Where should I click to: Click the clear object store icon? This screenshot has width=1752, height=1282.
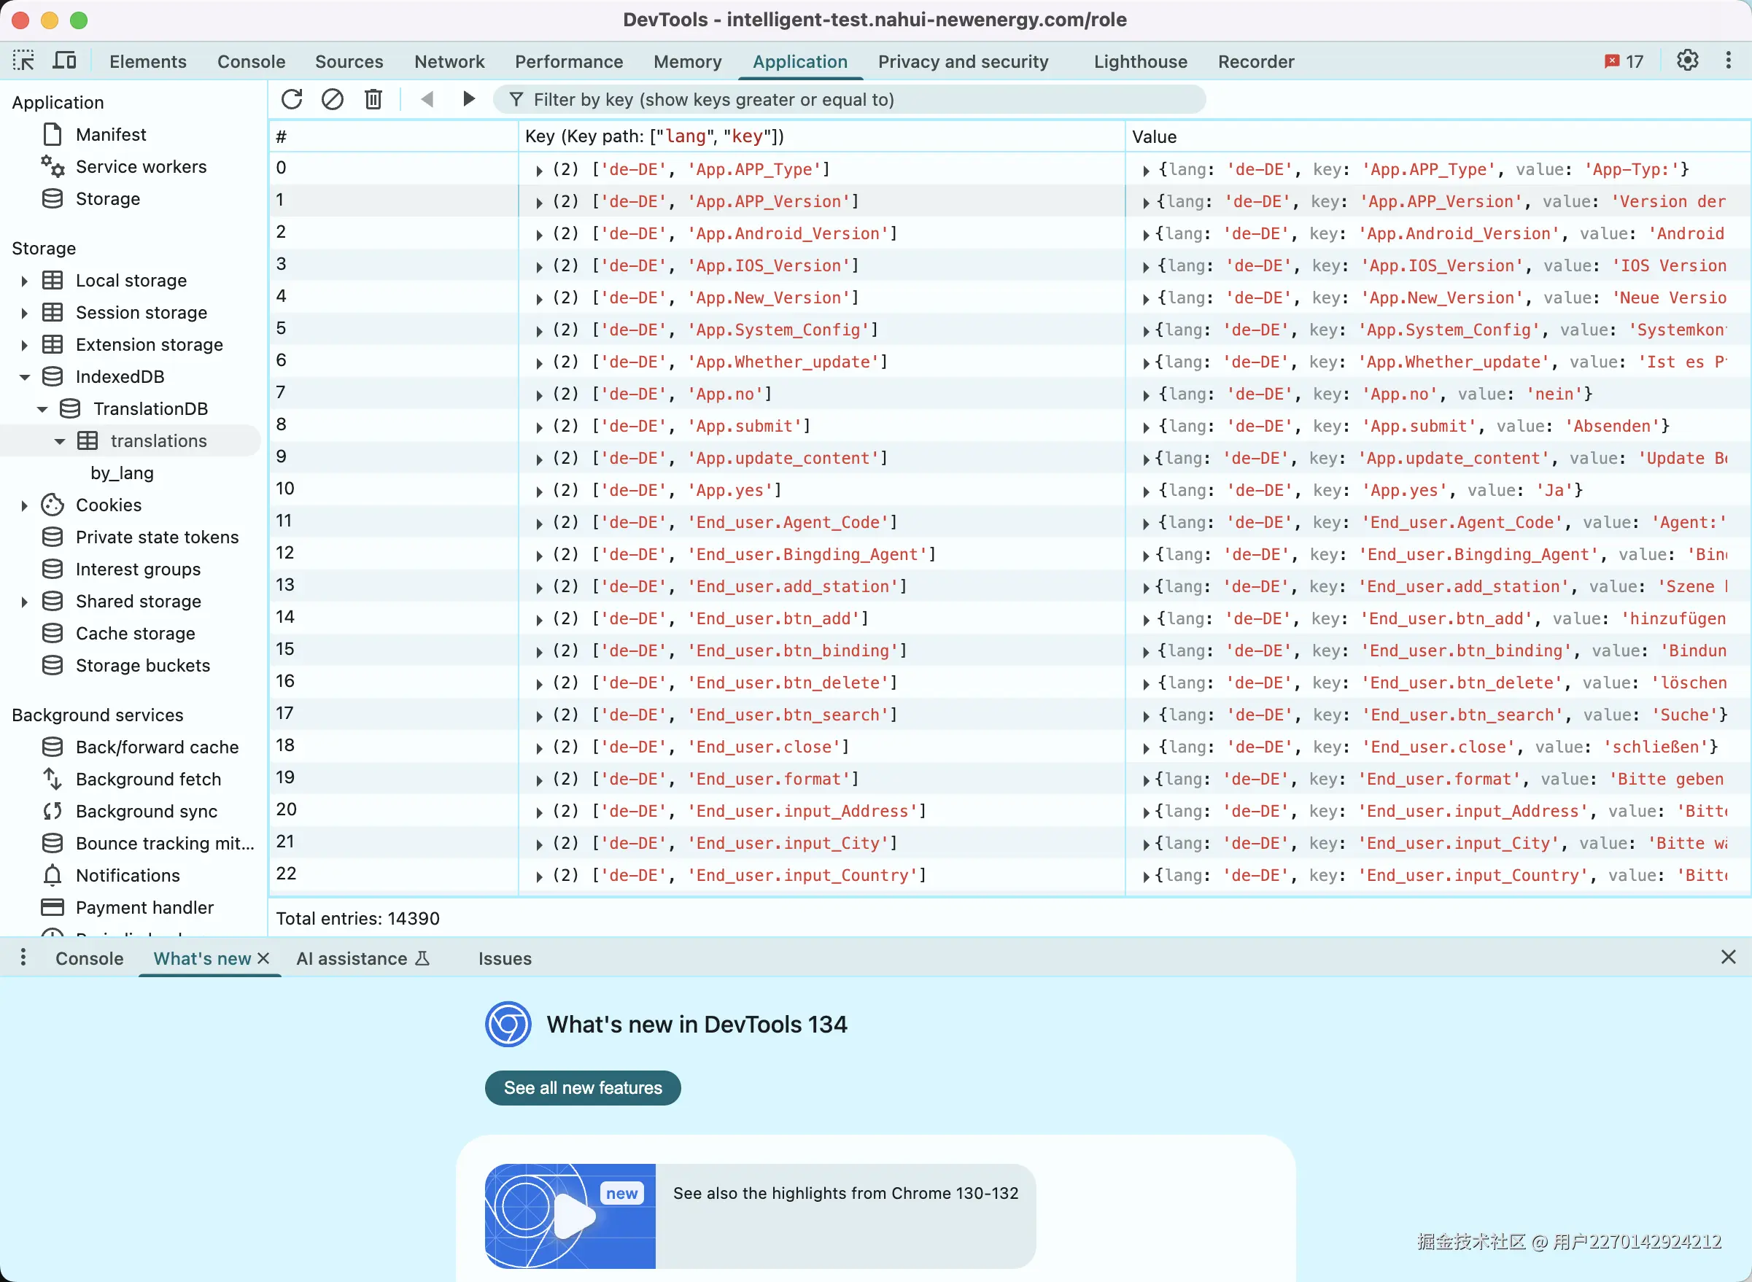(332, 99)
